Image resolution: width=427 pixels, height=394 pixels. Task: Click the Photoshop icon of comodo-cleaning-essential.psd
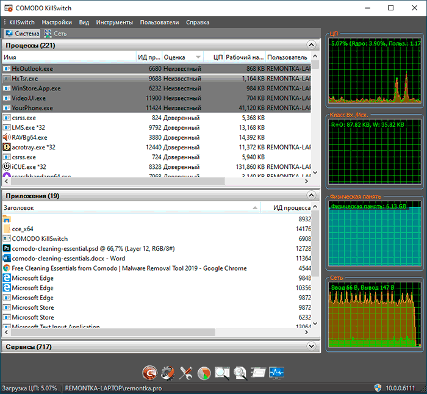tap(7, 248)
